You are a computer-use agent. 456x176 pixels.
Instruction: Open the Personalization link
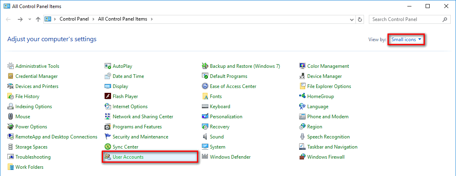coord(226,117)
